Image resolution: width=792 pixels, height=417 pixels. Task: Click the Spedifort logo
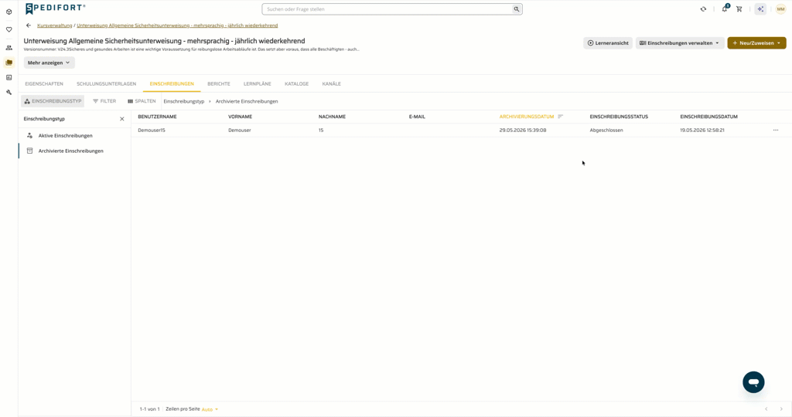55,8
